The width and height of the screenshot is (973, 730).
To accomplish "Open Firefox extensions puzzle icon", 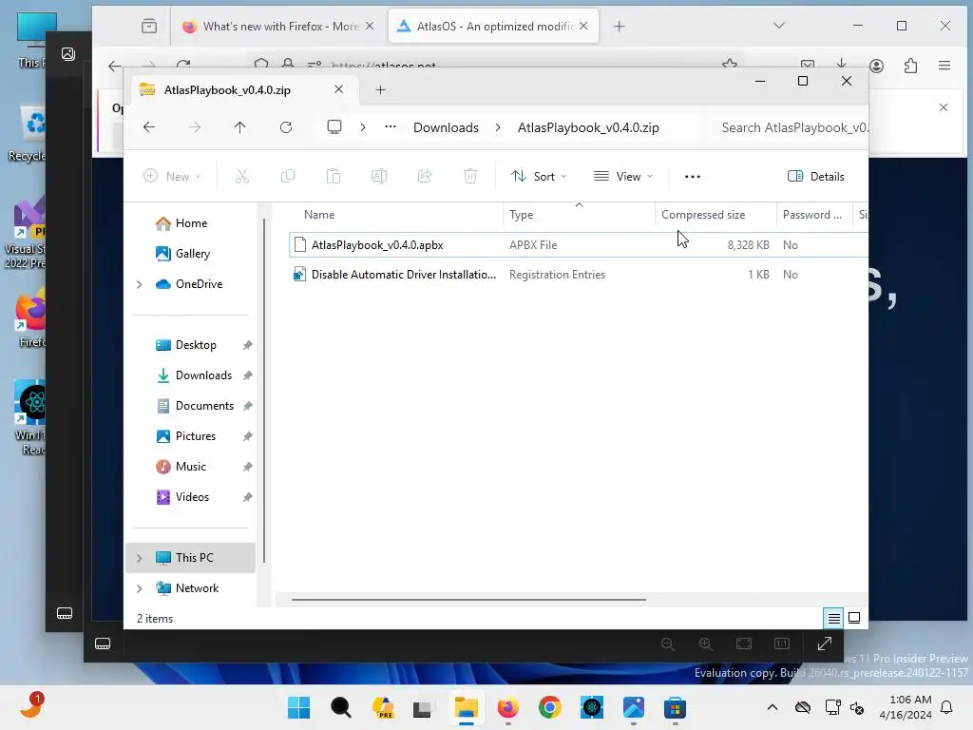I will point(910,66).
